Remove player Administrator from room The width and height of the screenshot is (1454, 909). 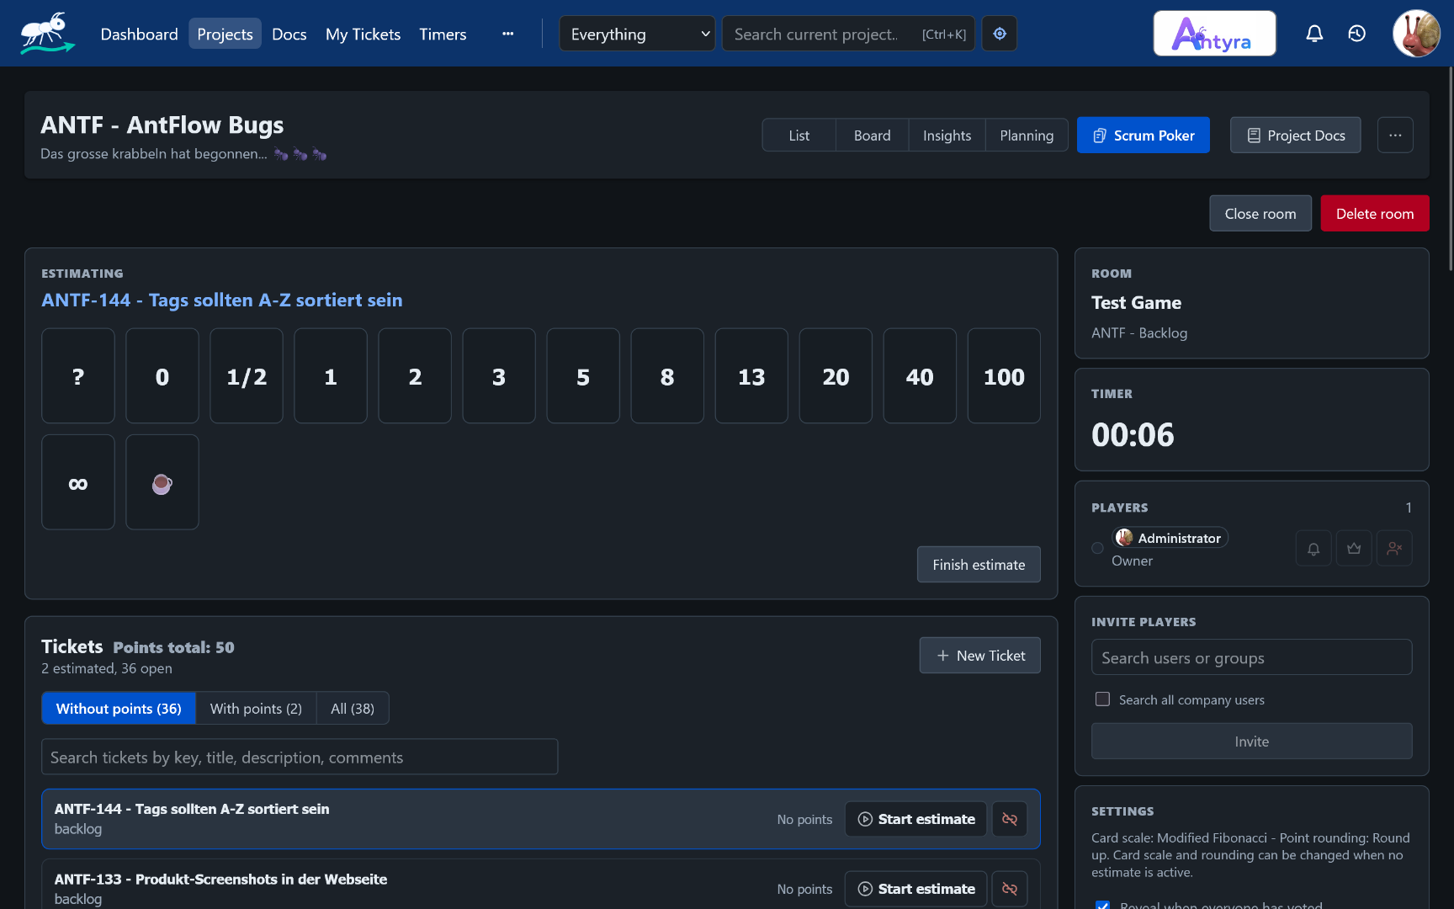[x=1394, y=549]
